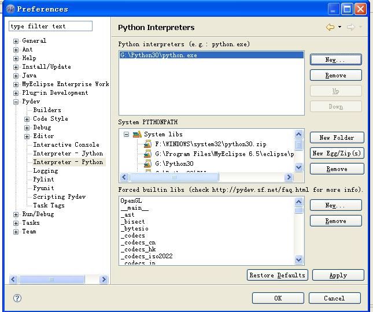Image resolution: width=373 pixels, height=312 pixels.
Task: Click preferences tree scroll right arrow
Action: coord(104,279)
